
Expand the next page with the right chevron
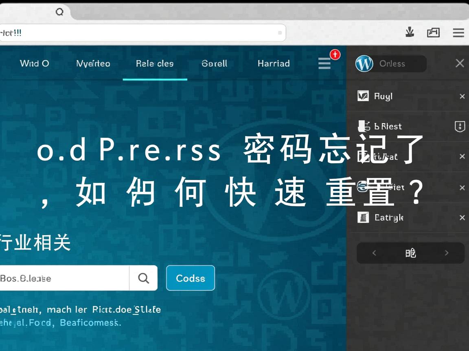(447, 253)
